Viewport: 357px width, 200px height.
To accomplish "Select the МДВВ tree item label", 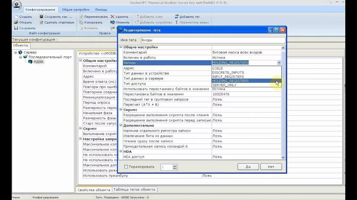I will tap(38, 62).
